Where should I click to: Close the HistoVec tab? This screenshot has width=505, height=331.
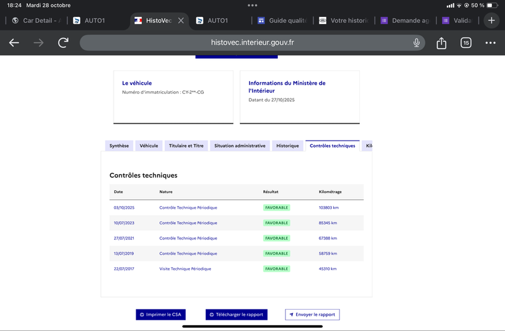tap(181, 20)
